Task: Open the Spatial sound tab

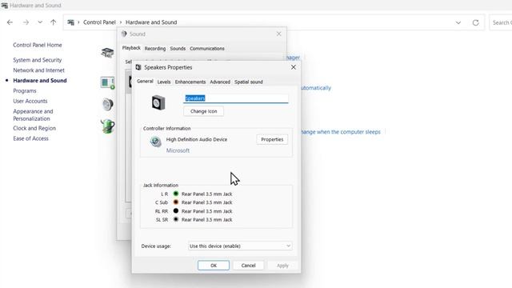Action: (249, 82)
